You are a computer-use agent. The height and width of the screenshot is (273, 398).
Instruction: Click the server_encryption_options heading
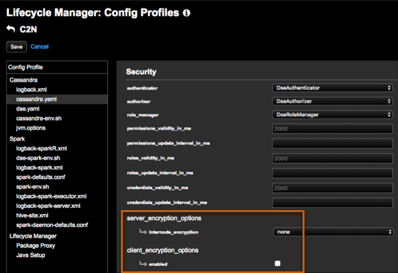164,219
